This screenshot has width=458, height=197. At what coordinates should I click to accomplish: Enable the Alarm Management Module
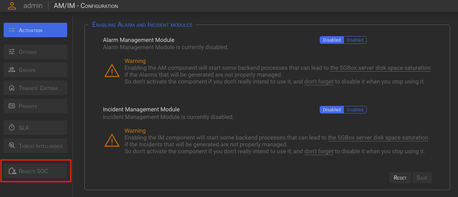click(355, 40)
